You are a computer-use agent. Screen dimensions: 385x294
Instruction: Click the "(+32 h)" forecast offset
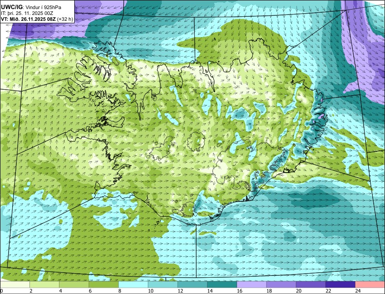tap(65, 19)
